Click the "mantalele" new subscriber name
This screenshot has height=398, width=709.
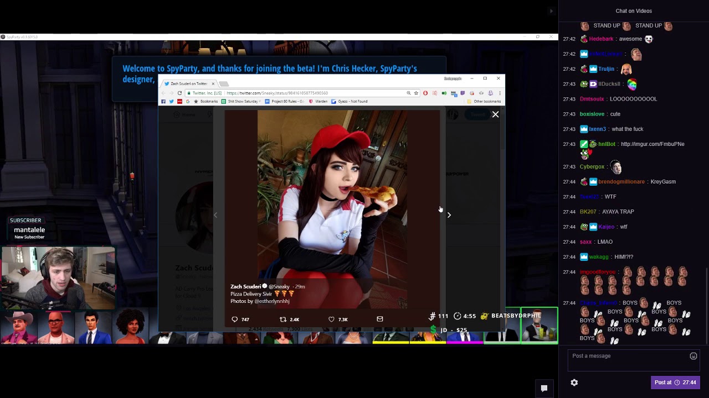[x=29, y=230]
